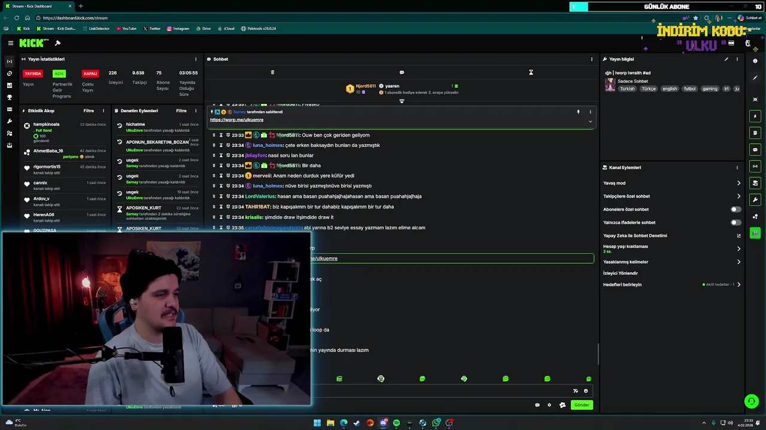766x430 pixels.
Task: Expand Hedefleri belirleyin goals
Action: [x=738, y=285]
